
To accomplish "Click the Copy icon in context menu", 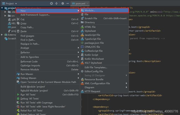I will tap(18, 23).
